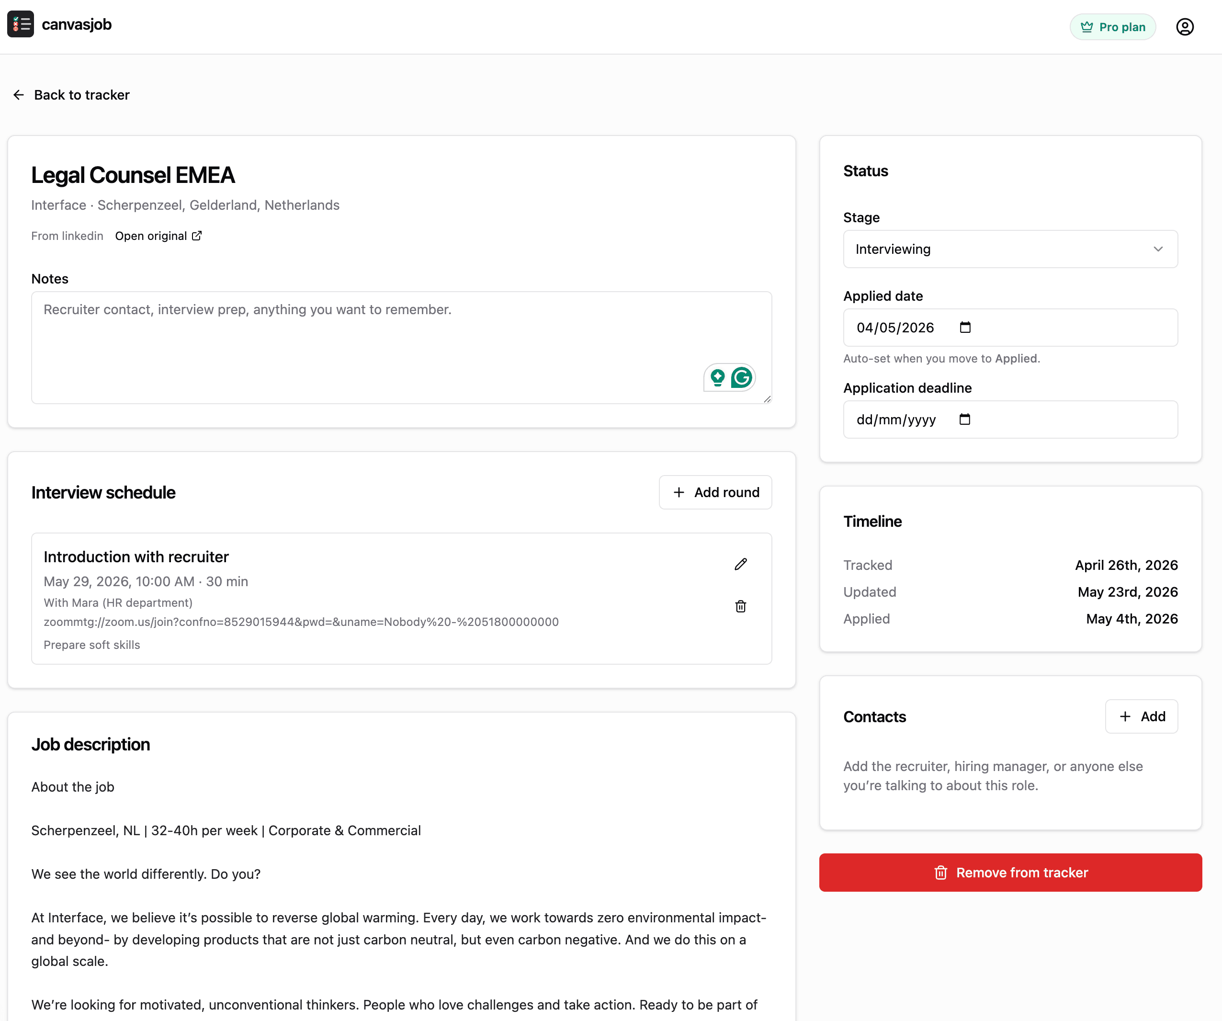Click the 'May 29, 2026, 10:00 AM · 30 min' text

pos(146,581)
